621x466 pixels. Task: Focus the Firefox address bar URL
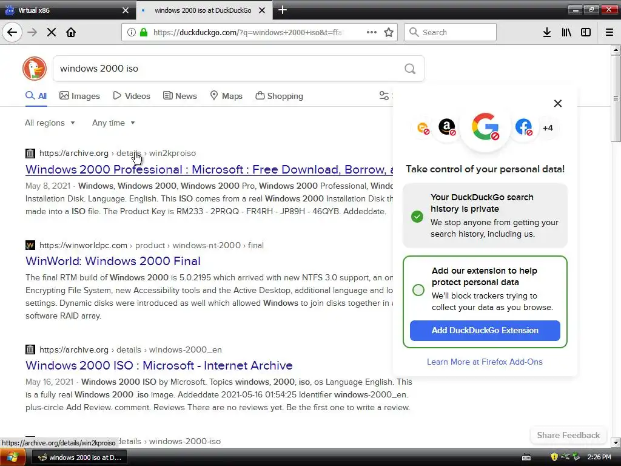pyautogui.click(x=248, y=32)
